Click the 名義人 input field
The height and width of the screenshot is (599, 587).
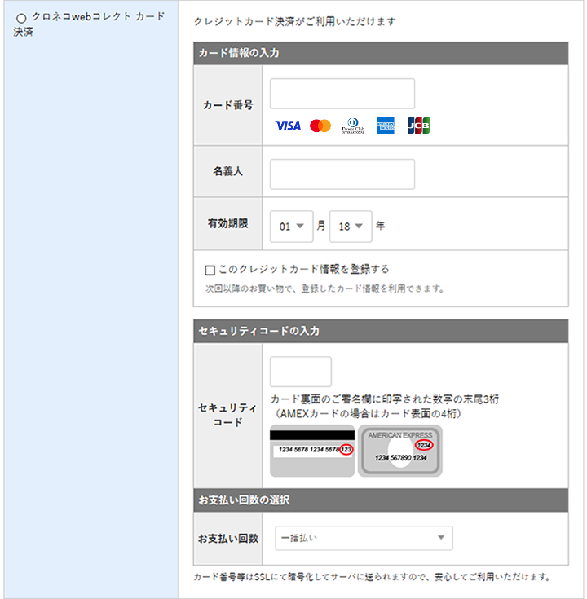click(342, 174)
